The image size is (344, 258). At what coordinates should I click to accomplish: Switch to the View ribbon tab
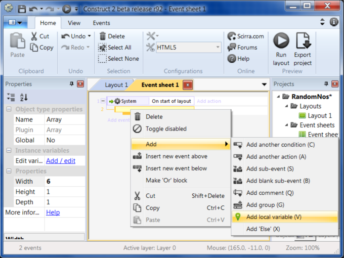[74, 23]
